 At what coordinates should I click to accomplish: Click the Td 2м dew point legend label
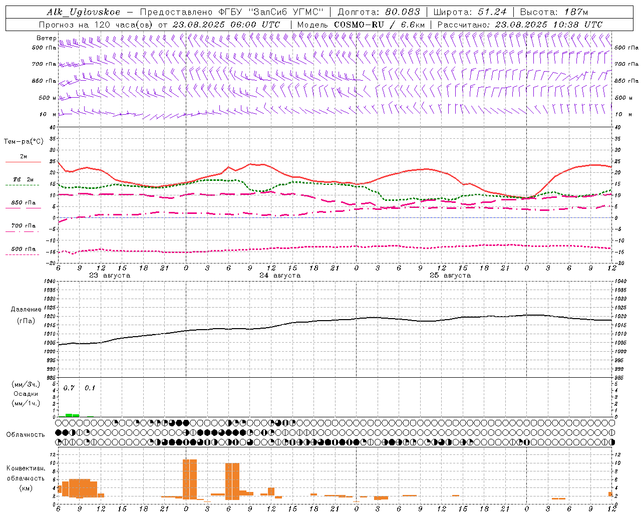tap(23, 179)
